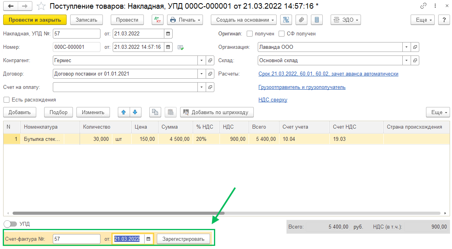Screen dimensions: 452x249
Task: Click the paperclip attachments icon
Action: point(301,20)
